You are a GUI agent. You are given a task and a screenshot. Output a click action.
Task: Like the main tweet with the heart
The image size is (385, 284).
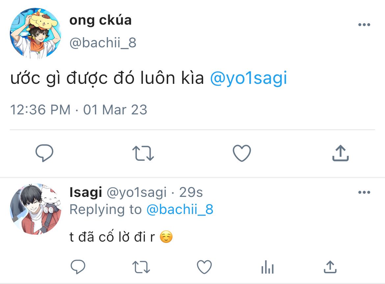tap(242, 154)
